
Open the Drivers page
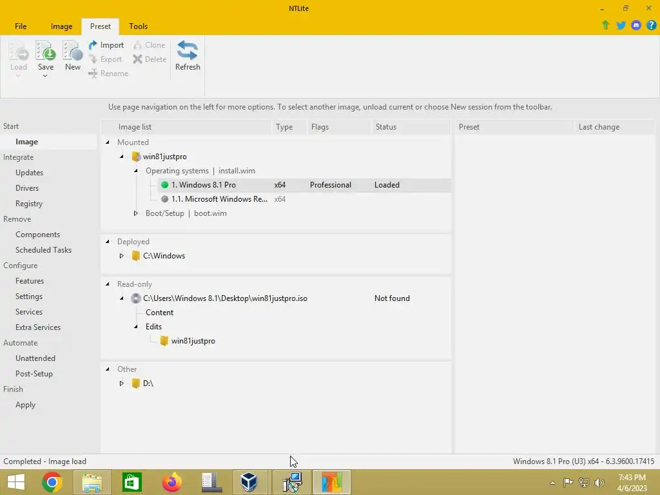point(27,188)
